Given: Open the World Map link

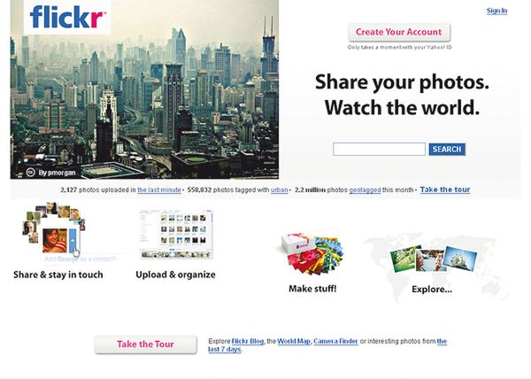Looking at the screenshot, I should tap(294, 342).
